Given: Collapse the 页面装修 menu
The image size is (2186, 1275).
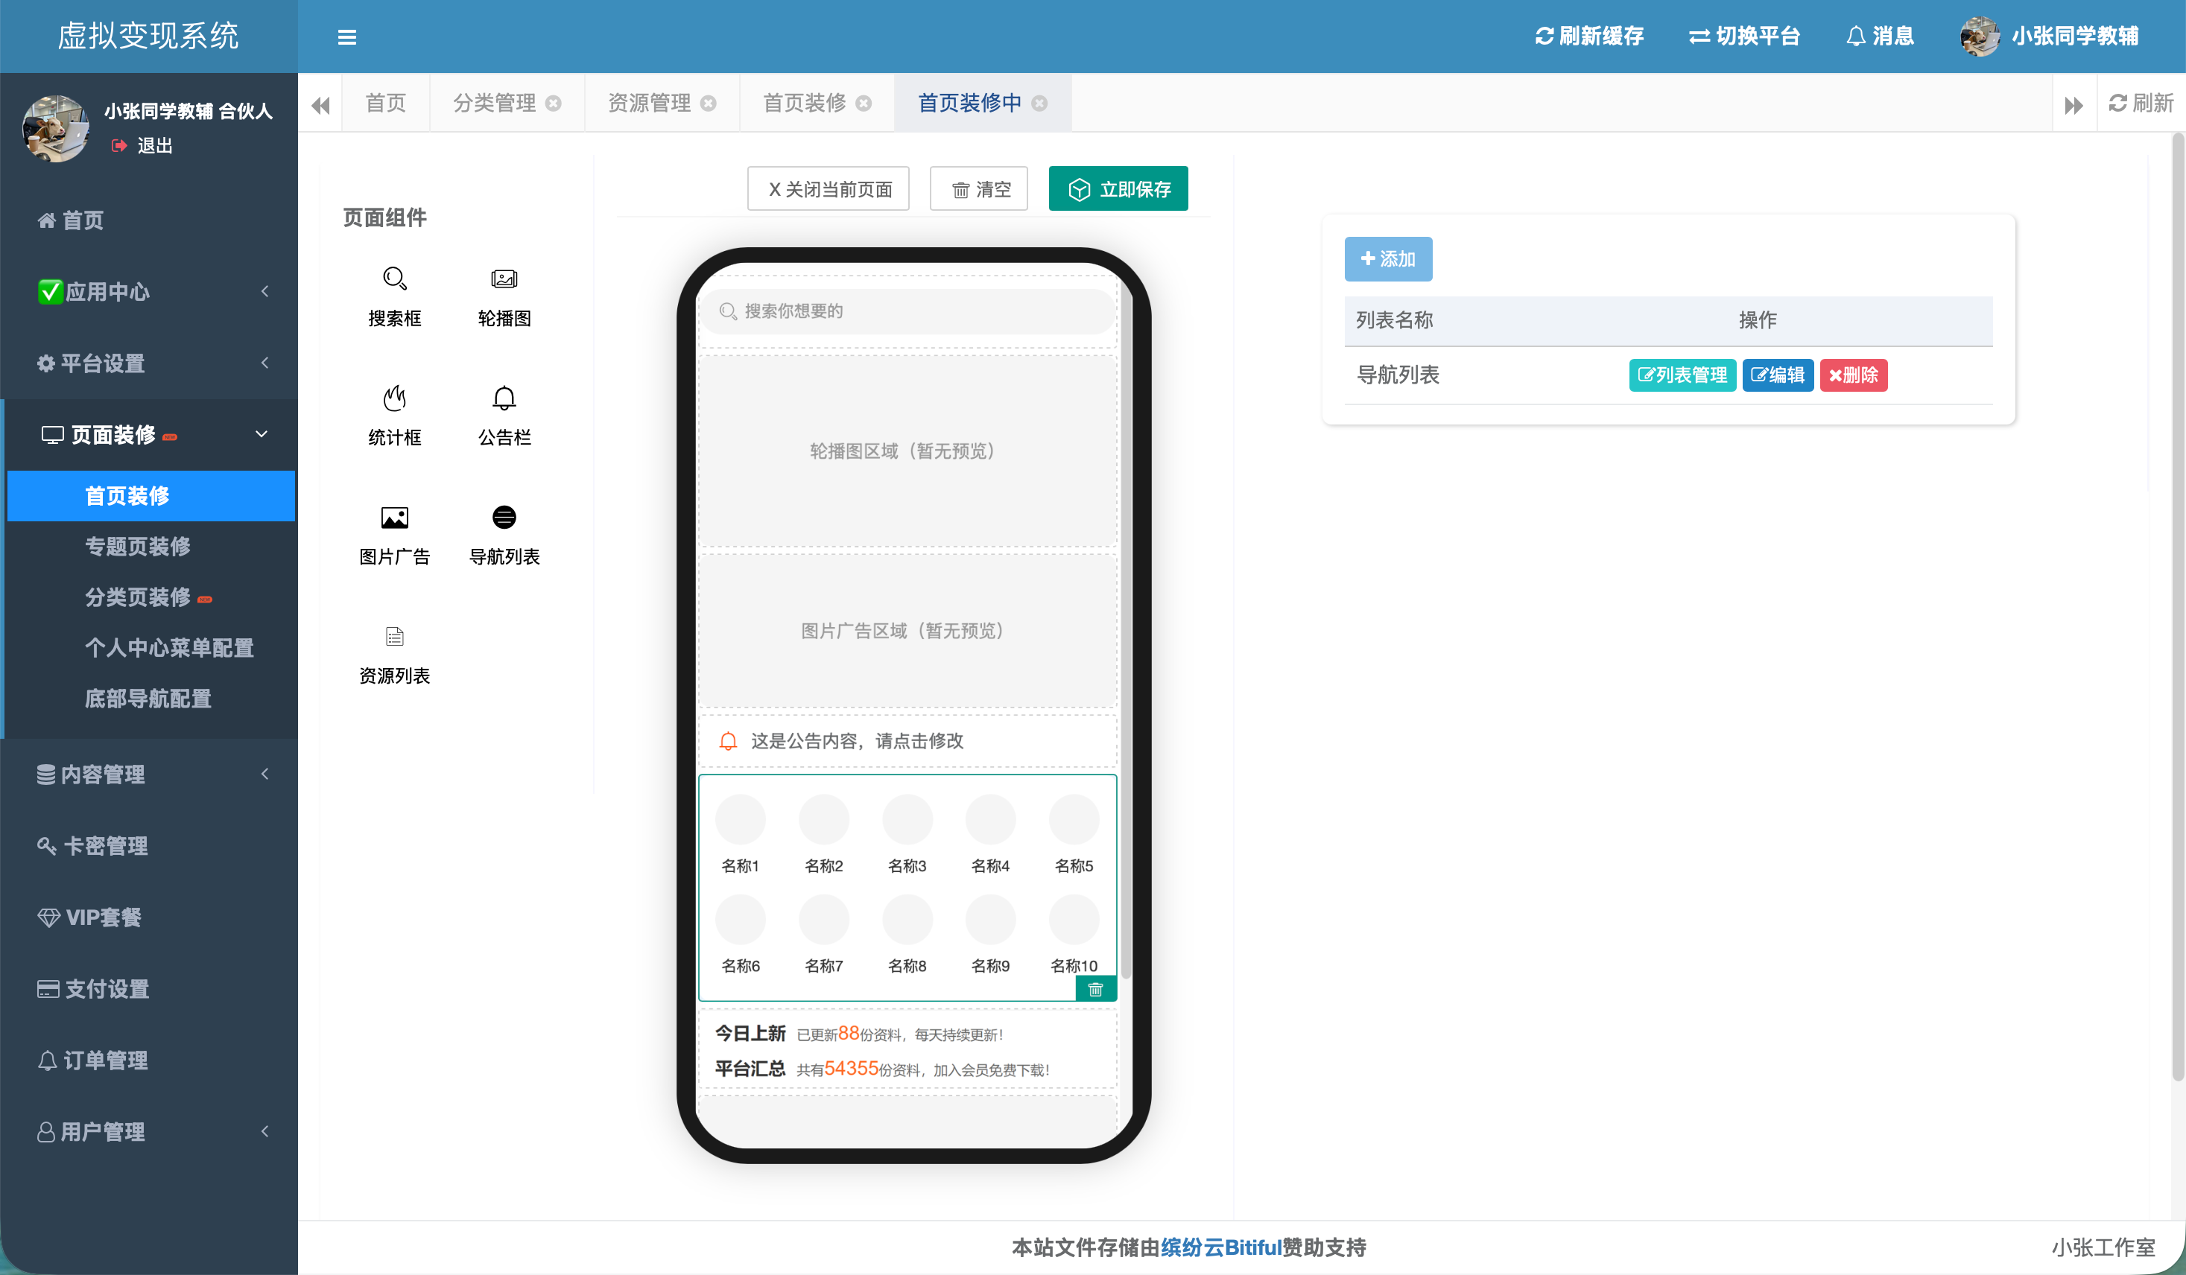Looking at the screenshot, I should click(149, 434).
